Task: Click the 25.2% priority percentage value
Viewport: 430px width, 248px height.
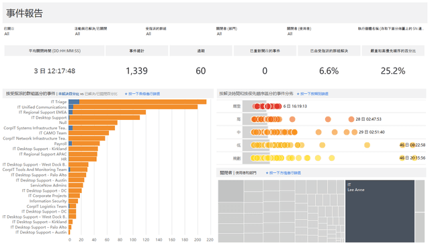Action: coord(393,71)
